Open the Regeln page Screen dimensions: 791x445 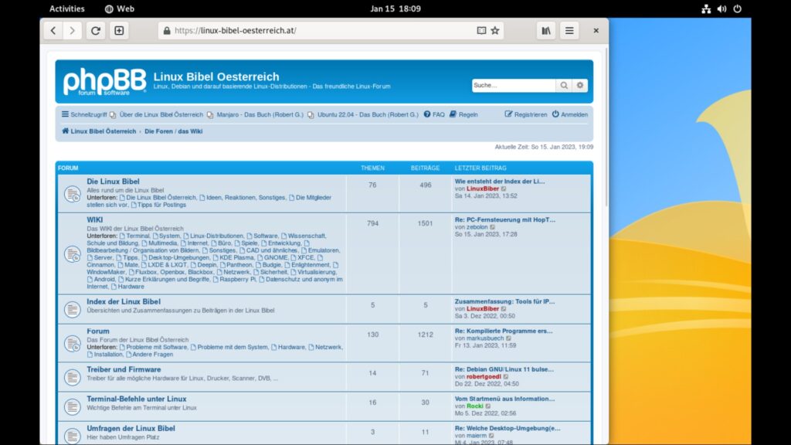click(x=463, y=114)
